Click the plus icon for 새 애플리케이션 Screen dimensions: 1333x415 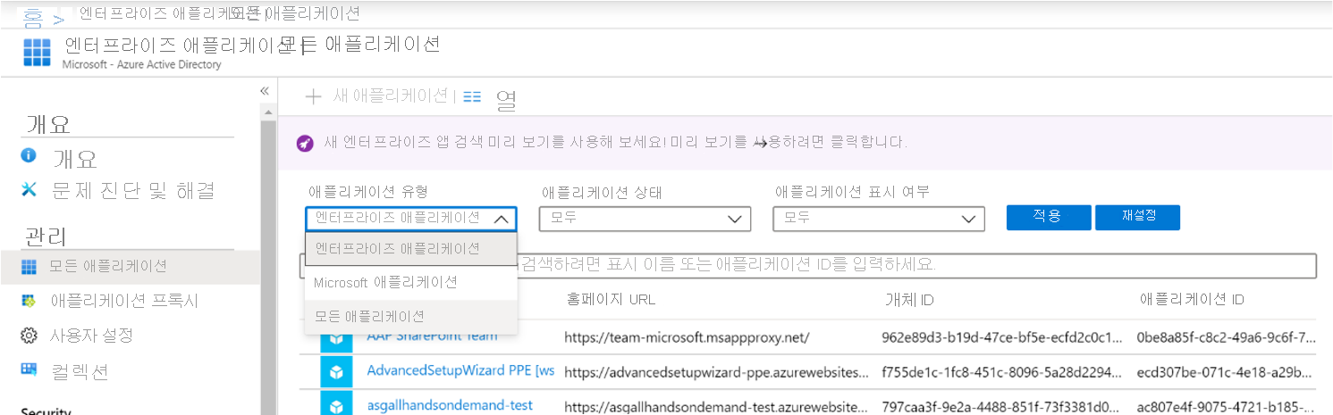click(x=313, y=96)
